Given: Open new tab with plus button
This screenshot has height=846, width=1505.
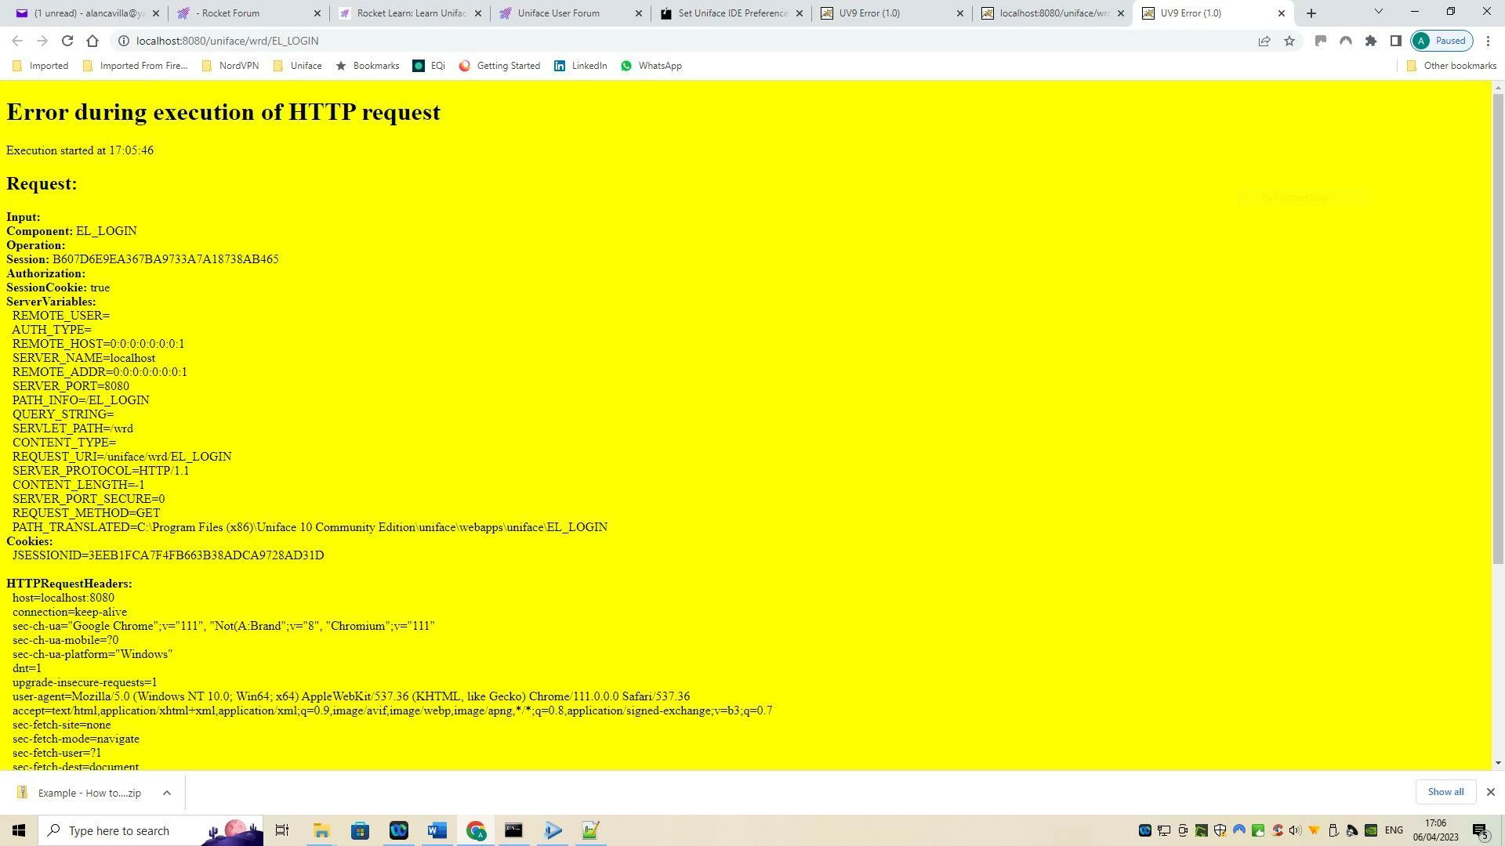Looking at the screenshot, I should 1311,13.
